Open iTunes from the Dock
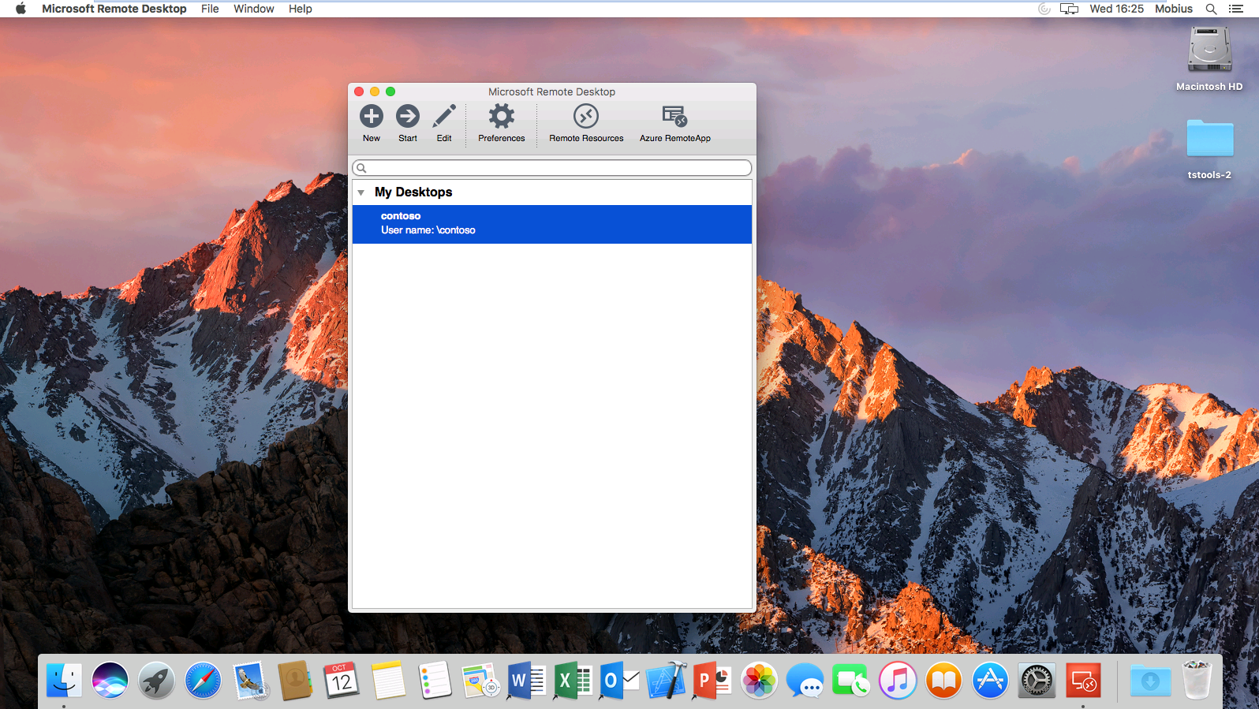The image size is (1259, 709). [898, 680]
